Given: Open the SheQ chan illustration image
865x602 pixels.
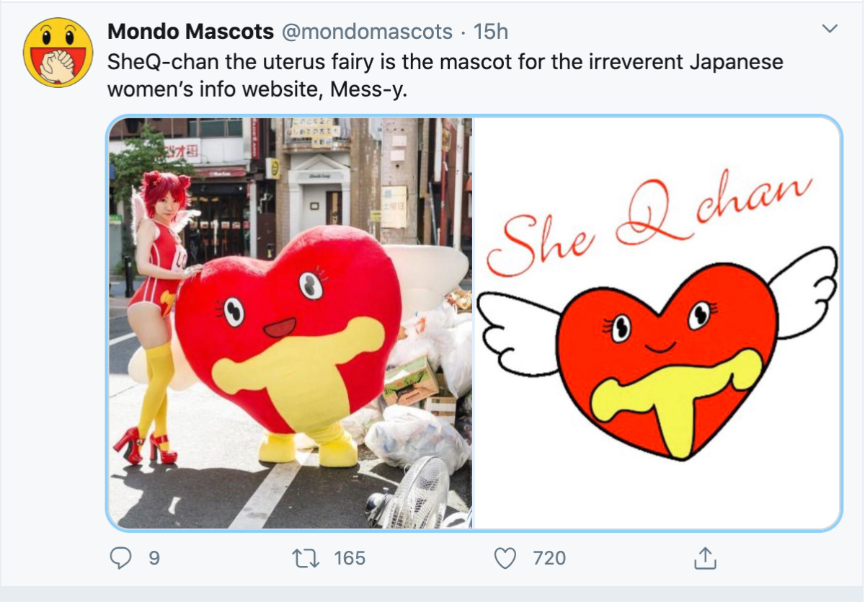Looking at the screenshot, I should click(657, 323).
